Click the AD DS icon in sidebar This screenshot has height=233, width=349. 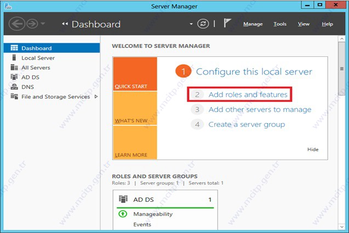pos(14,77)
